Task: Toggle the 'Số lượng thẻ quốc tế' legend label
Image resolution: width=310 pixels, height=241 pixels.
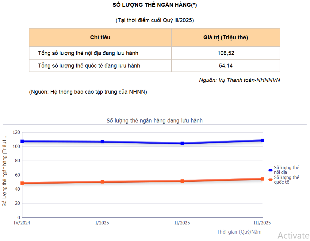Action: coord(286,180)
